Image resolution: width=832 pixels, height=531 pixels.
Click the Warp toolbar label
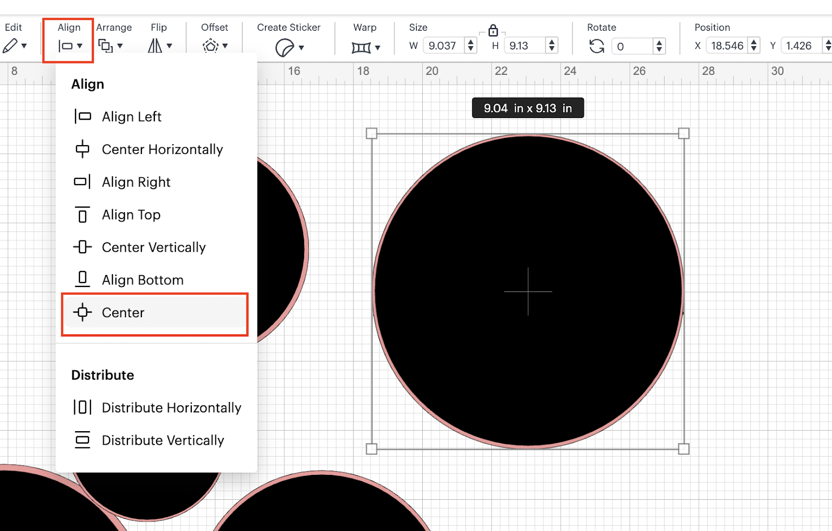[x=365, y=28]
